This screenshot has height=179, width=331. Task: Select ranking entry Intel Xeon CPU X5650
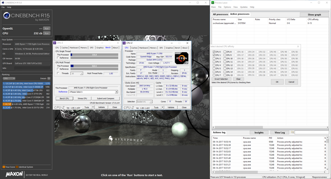coord(26,83)
